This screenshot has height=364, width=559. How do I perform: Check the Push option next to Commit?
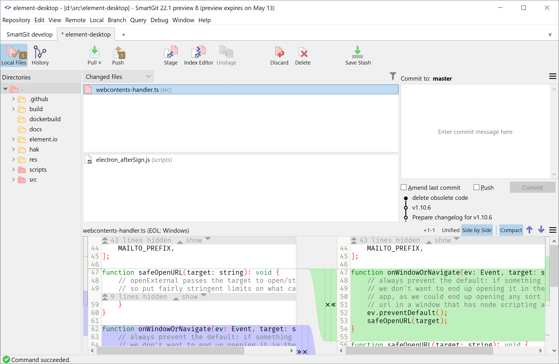pyautogui.click(x=476, y=187)
